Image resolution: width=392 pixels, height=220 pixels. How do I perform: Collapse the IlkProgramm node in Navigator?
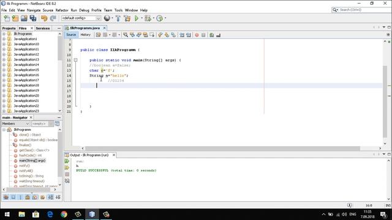(4, 130)
